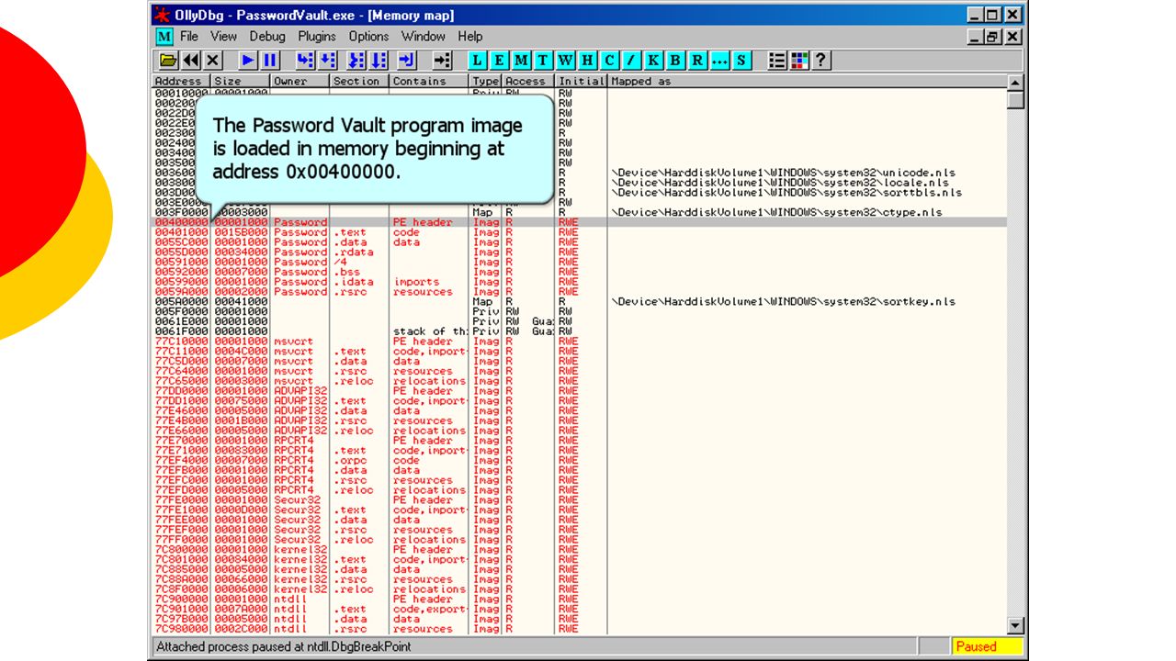This screenshot has height=661, width=1176.
Task: Open Debugging options list icon
Action: point(777,61)
